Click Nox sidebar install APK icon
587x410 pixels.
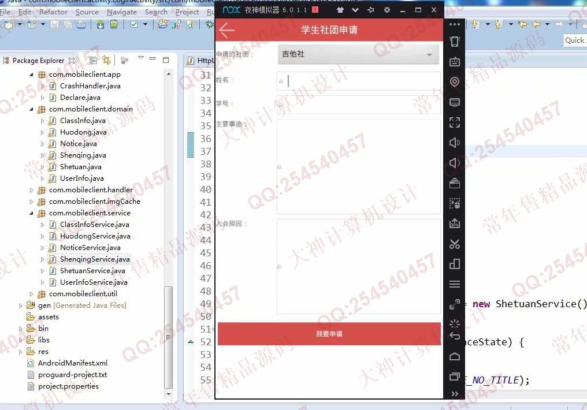(x=455, y=223)
